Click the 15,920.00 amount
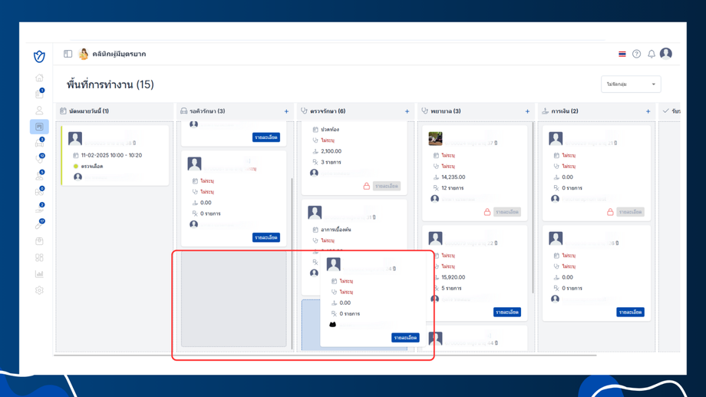The image size is (706, 397). (454, 277)
